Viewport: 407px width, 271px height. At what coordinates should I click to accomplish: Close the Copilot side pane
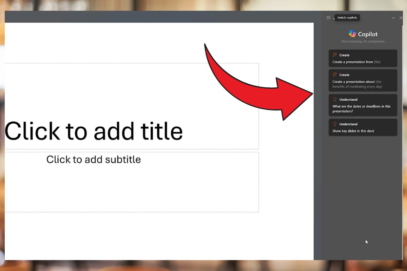point(401,18)
